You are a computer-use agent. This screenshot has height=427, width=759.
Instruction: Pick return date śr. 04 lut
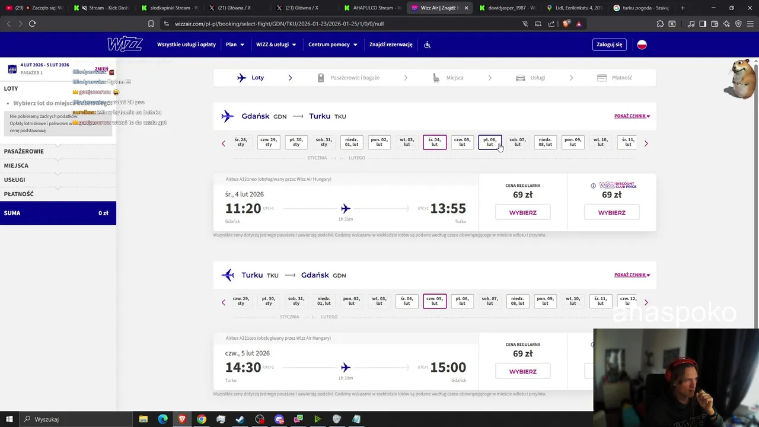(x=407, y=301)
